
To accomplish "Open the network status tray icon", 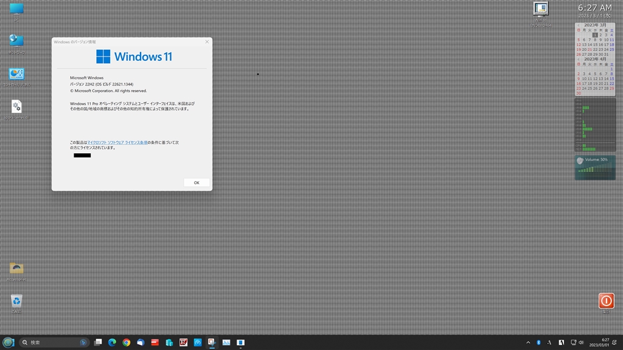I will click(573, 343).
